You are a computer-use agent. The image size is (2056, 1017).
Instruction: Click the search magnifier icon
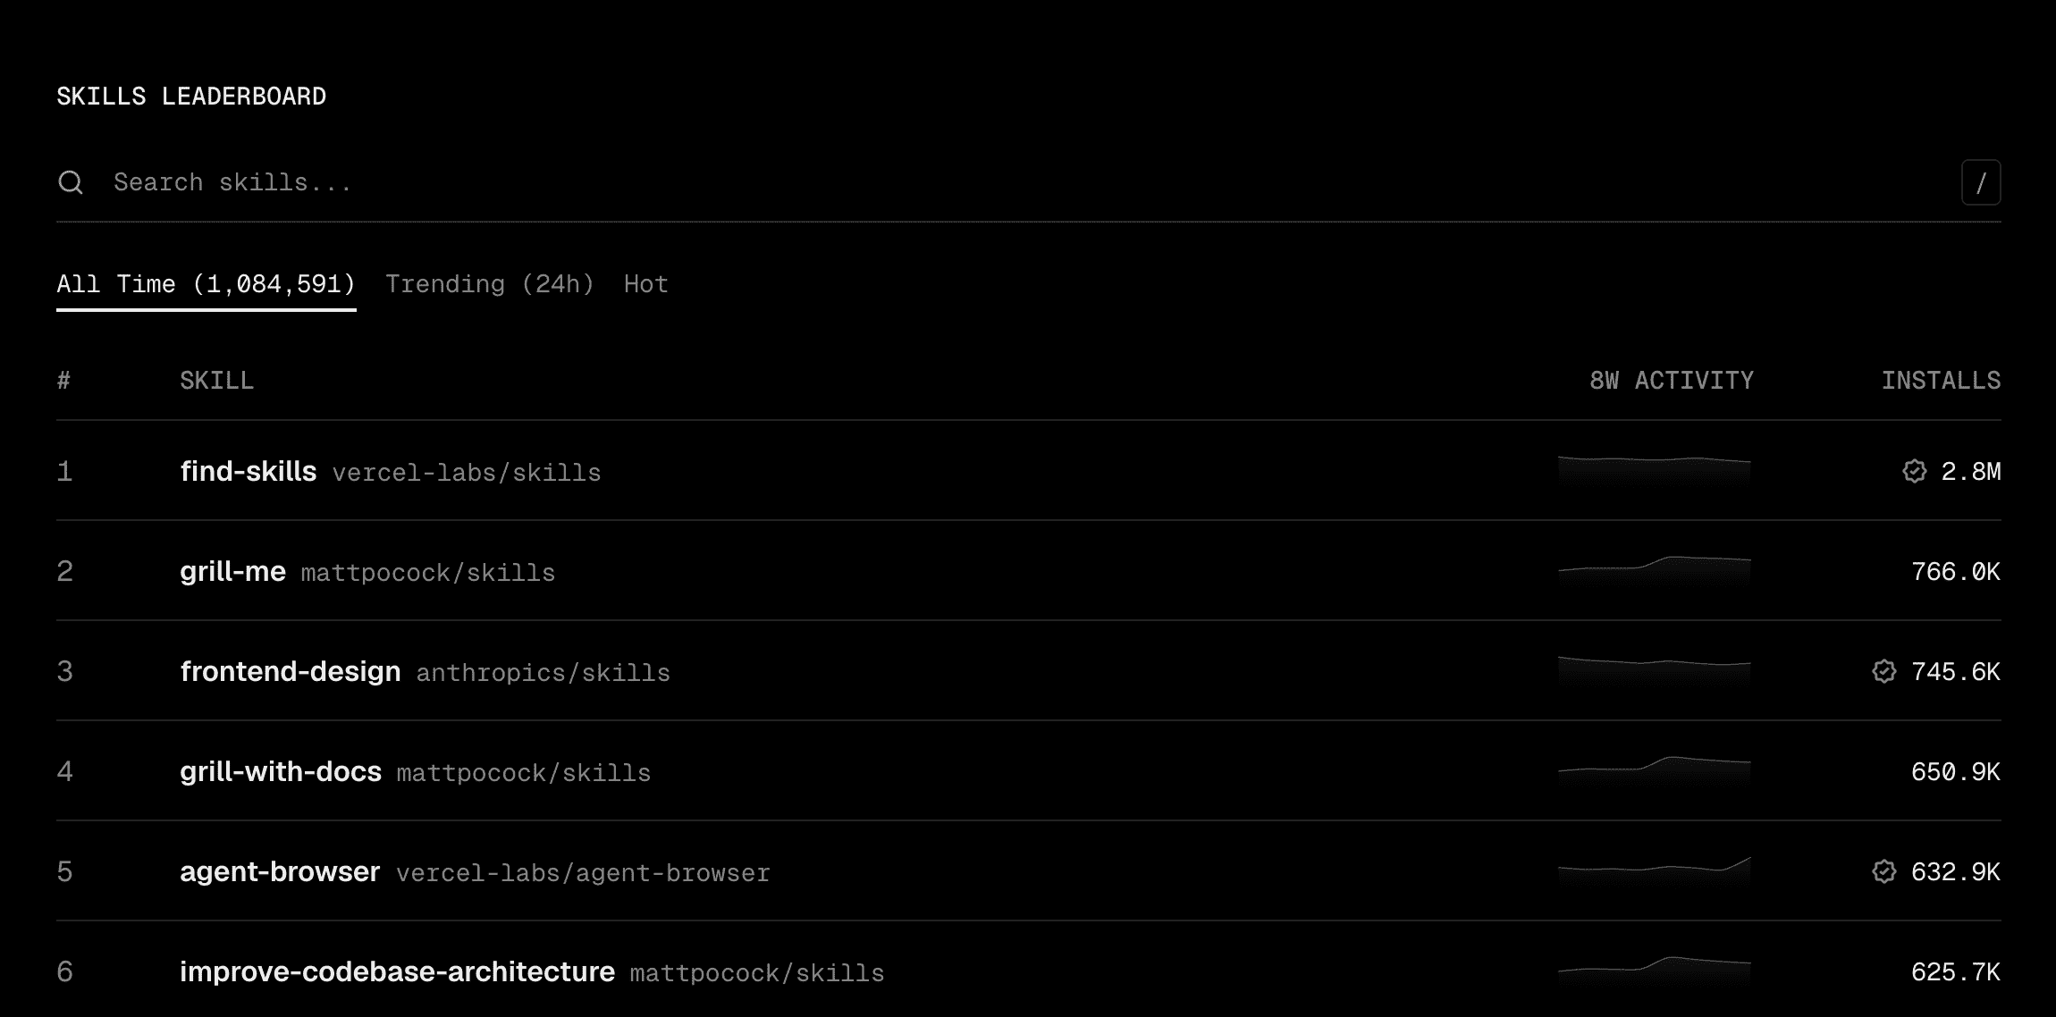pyautogui.click(x=71, y=182)
